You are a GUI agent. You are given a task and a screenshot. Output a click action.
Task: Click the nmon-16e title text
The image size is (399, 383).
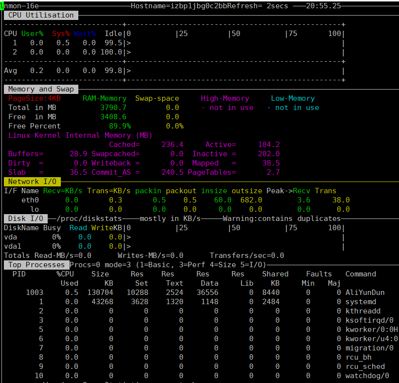21,6
